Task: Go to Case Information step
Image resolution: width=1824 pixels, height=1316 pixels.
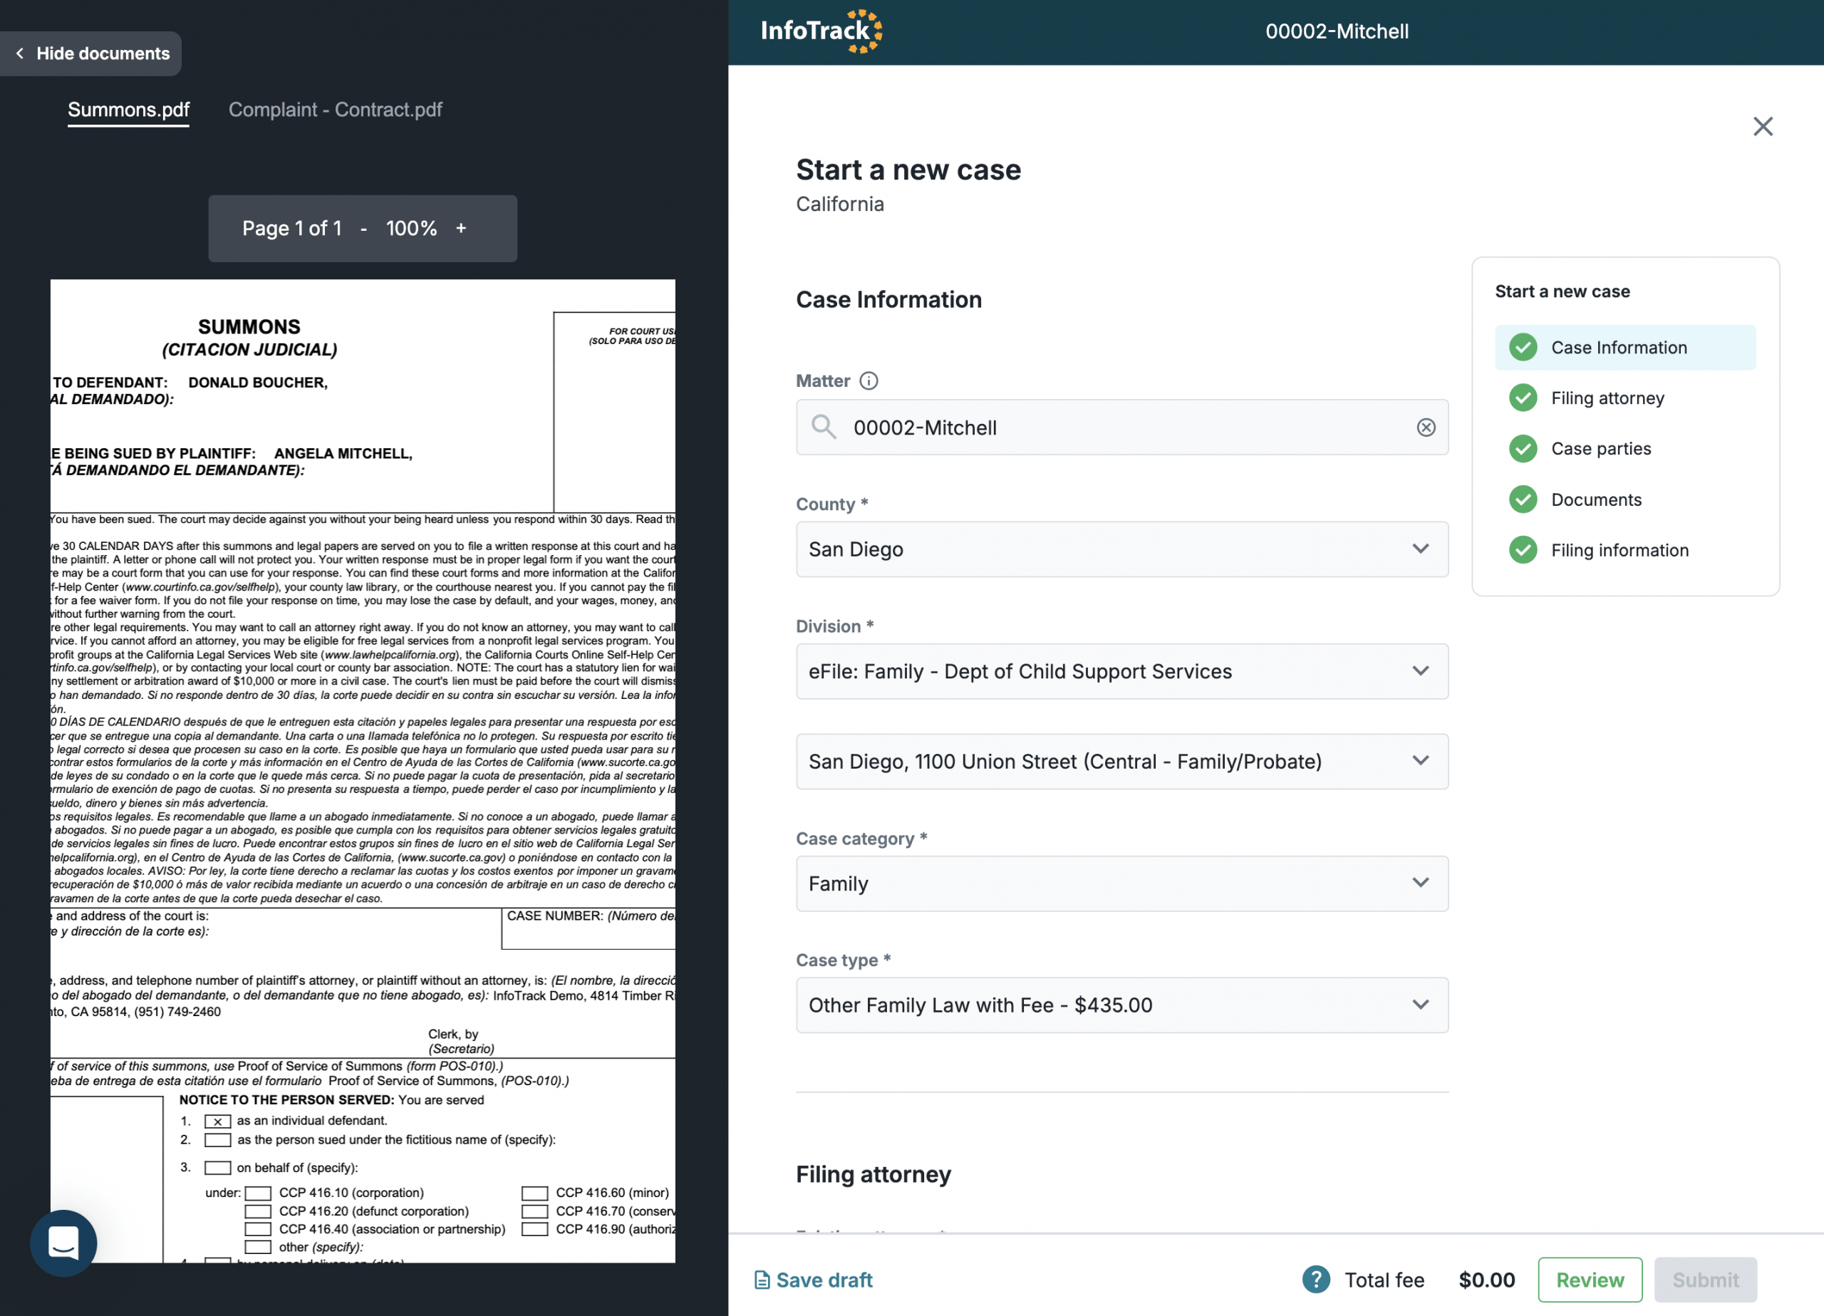Action: tap(1624, 348)
